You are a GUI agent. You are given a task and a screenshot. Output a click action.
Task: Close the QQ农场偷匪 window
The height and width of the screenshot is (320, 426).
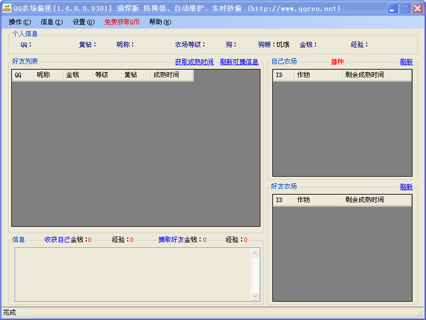(x=417, y=9)
